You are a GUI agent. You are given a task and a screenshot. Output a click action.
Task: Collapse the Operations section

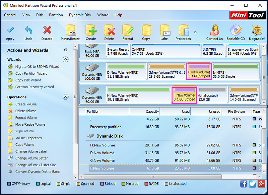pyautogui.click(x=65, y=97)
